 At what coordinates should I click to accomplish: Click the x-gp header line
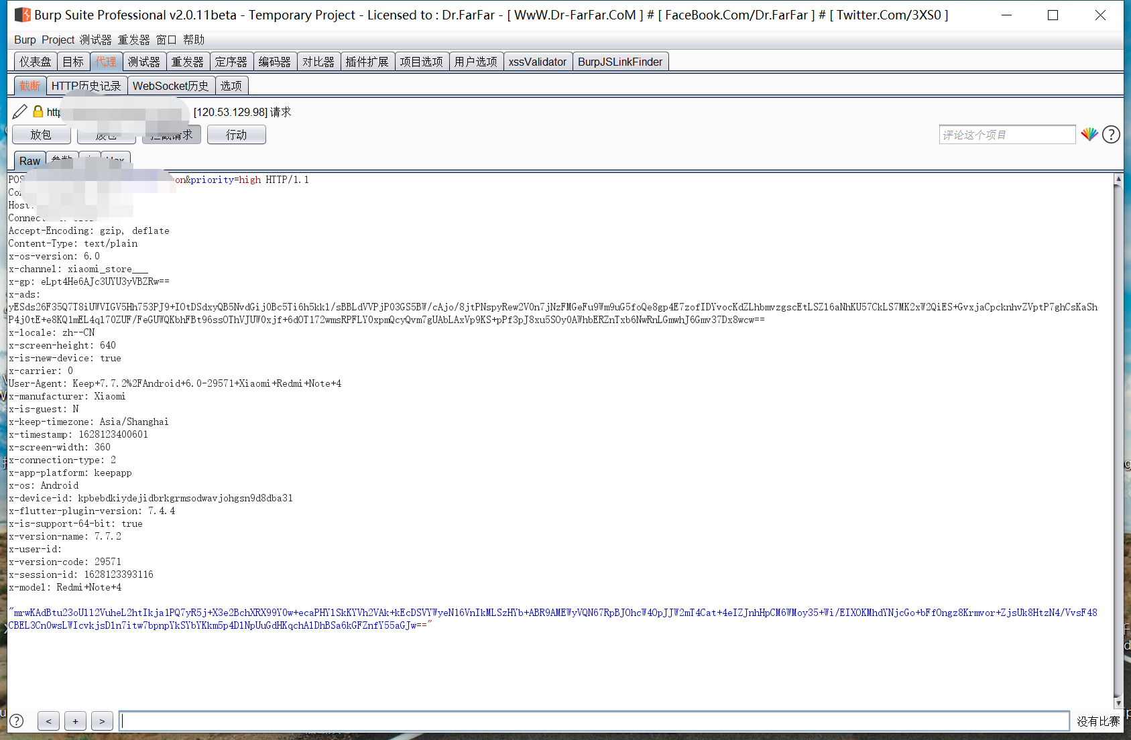tap(89, 282)
